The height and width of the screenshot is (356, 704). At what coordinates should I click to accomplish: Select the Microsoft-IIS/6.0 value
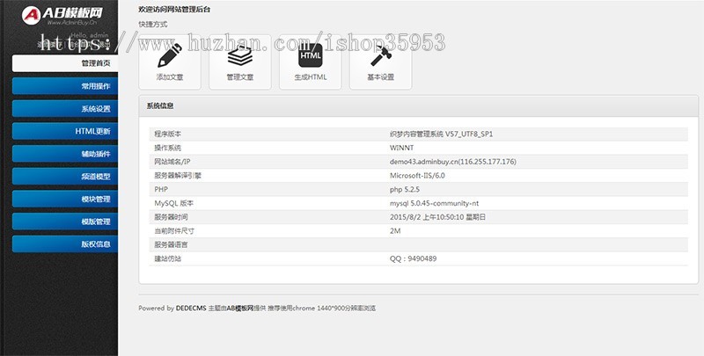(x=417, y=176)
